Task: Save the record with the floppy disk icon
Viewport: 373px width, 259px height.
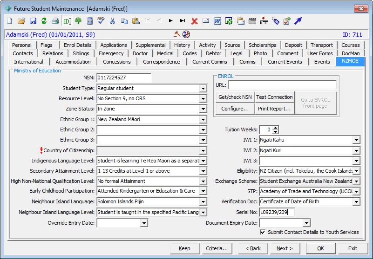Action: coord(33,21)
